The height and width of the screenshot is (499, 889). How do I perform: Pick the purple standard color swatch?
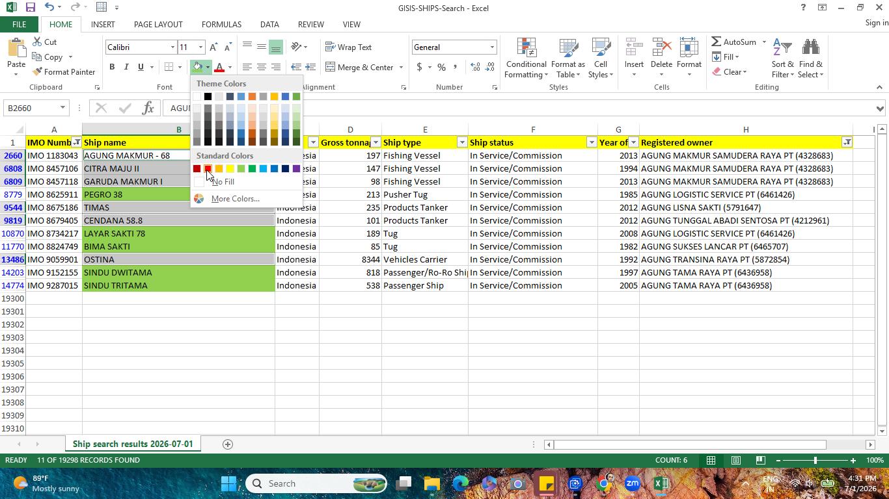click(296, 169)
